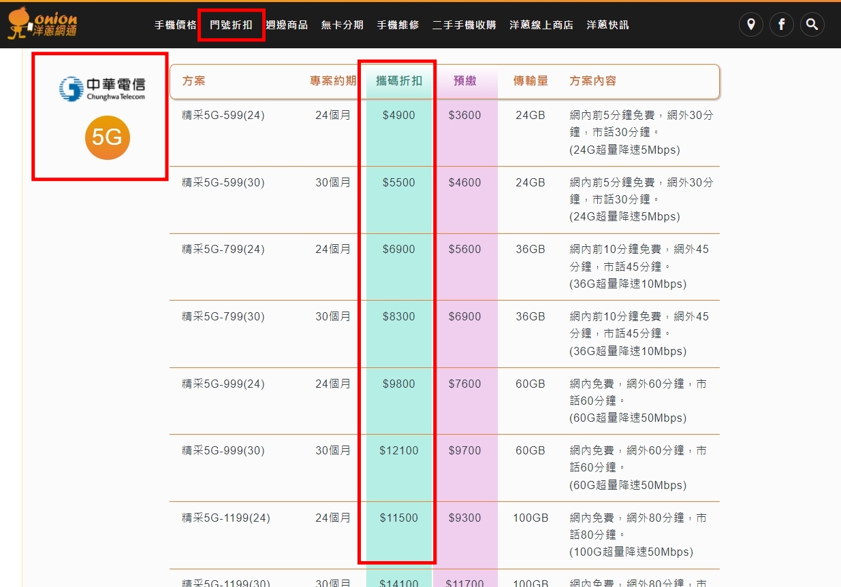Select 36GB in the 5G-799(30) row
Screen dimensions: 841x587
point(530,317)
